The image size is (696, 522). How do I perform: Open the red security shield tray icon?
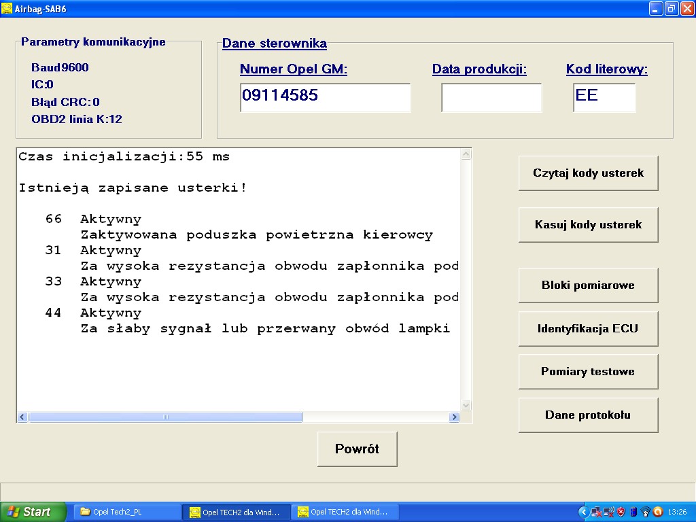coord(620,512)
